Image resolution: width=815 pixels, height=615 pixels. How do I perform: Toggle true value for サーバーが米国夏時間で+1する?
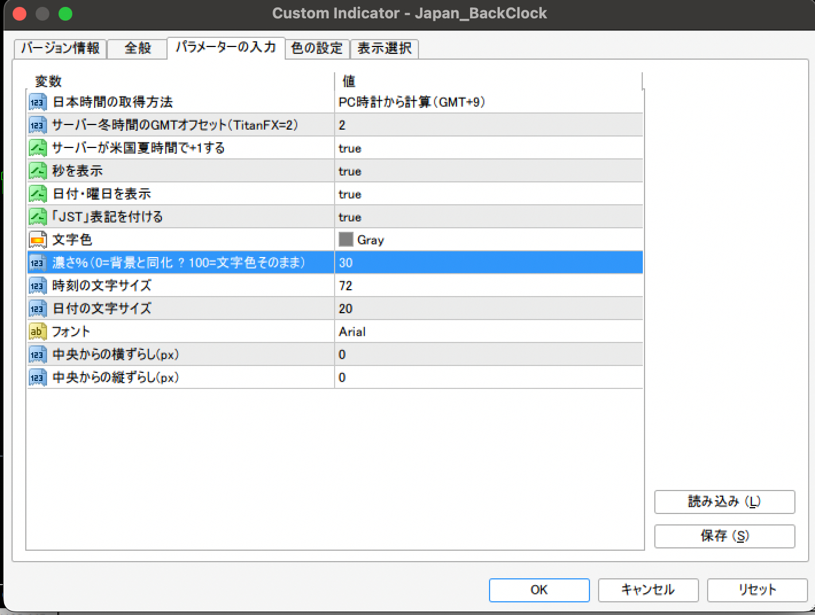point(488,148)
